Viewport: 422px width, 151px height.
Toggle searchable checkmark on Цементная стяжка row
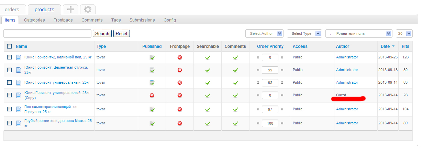[208, 70]
